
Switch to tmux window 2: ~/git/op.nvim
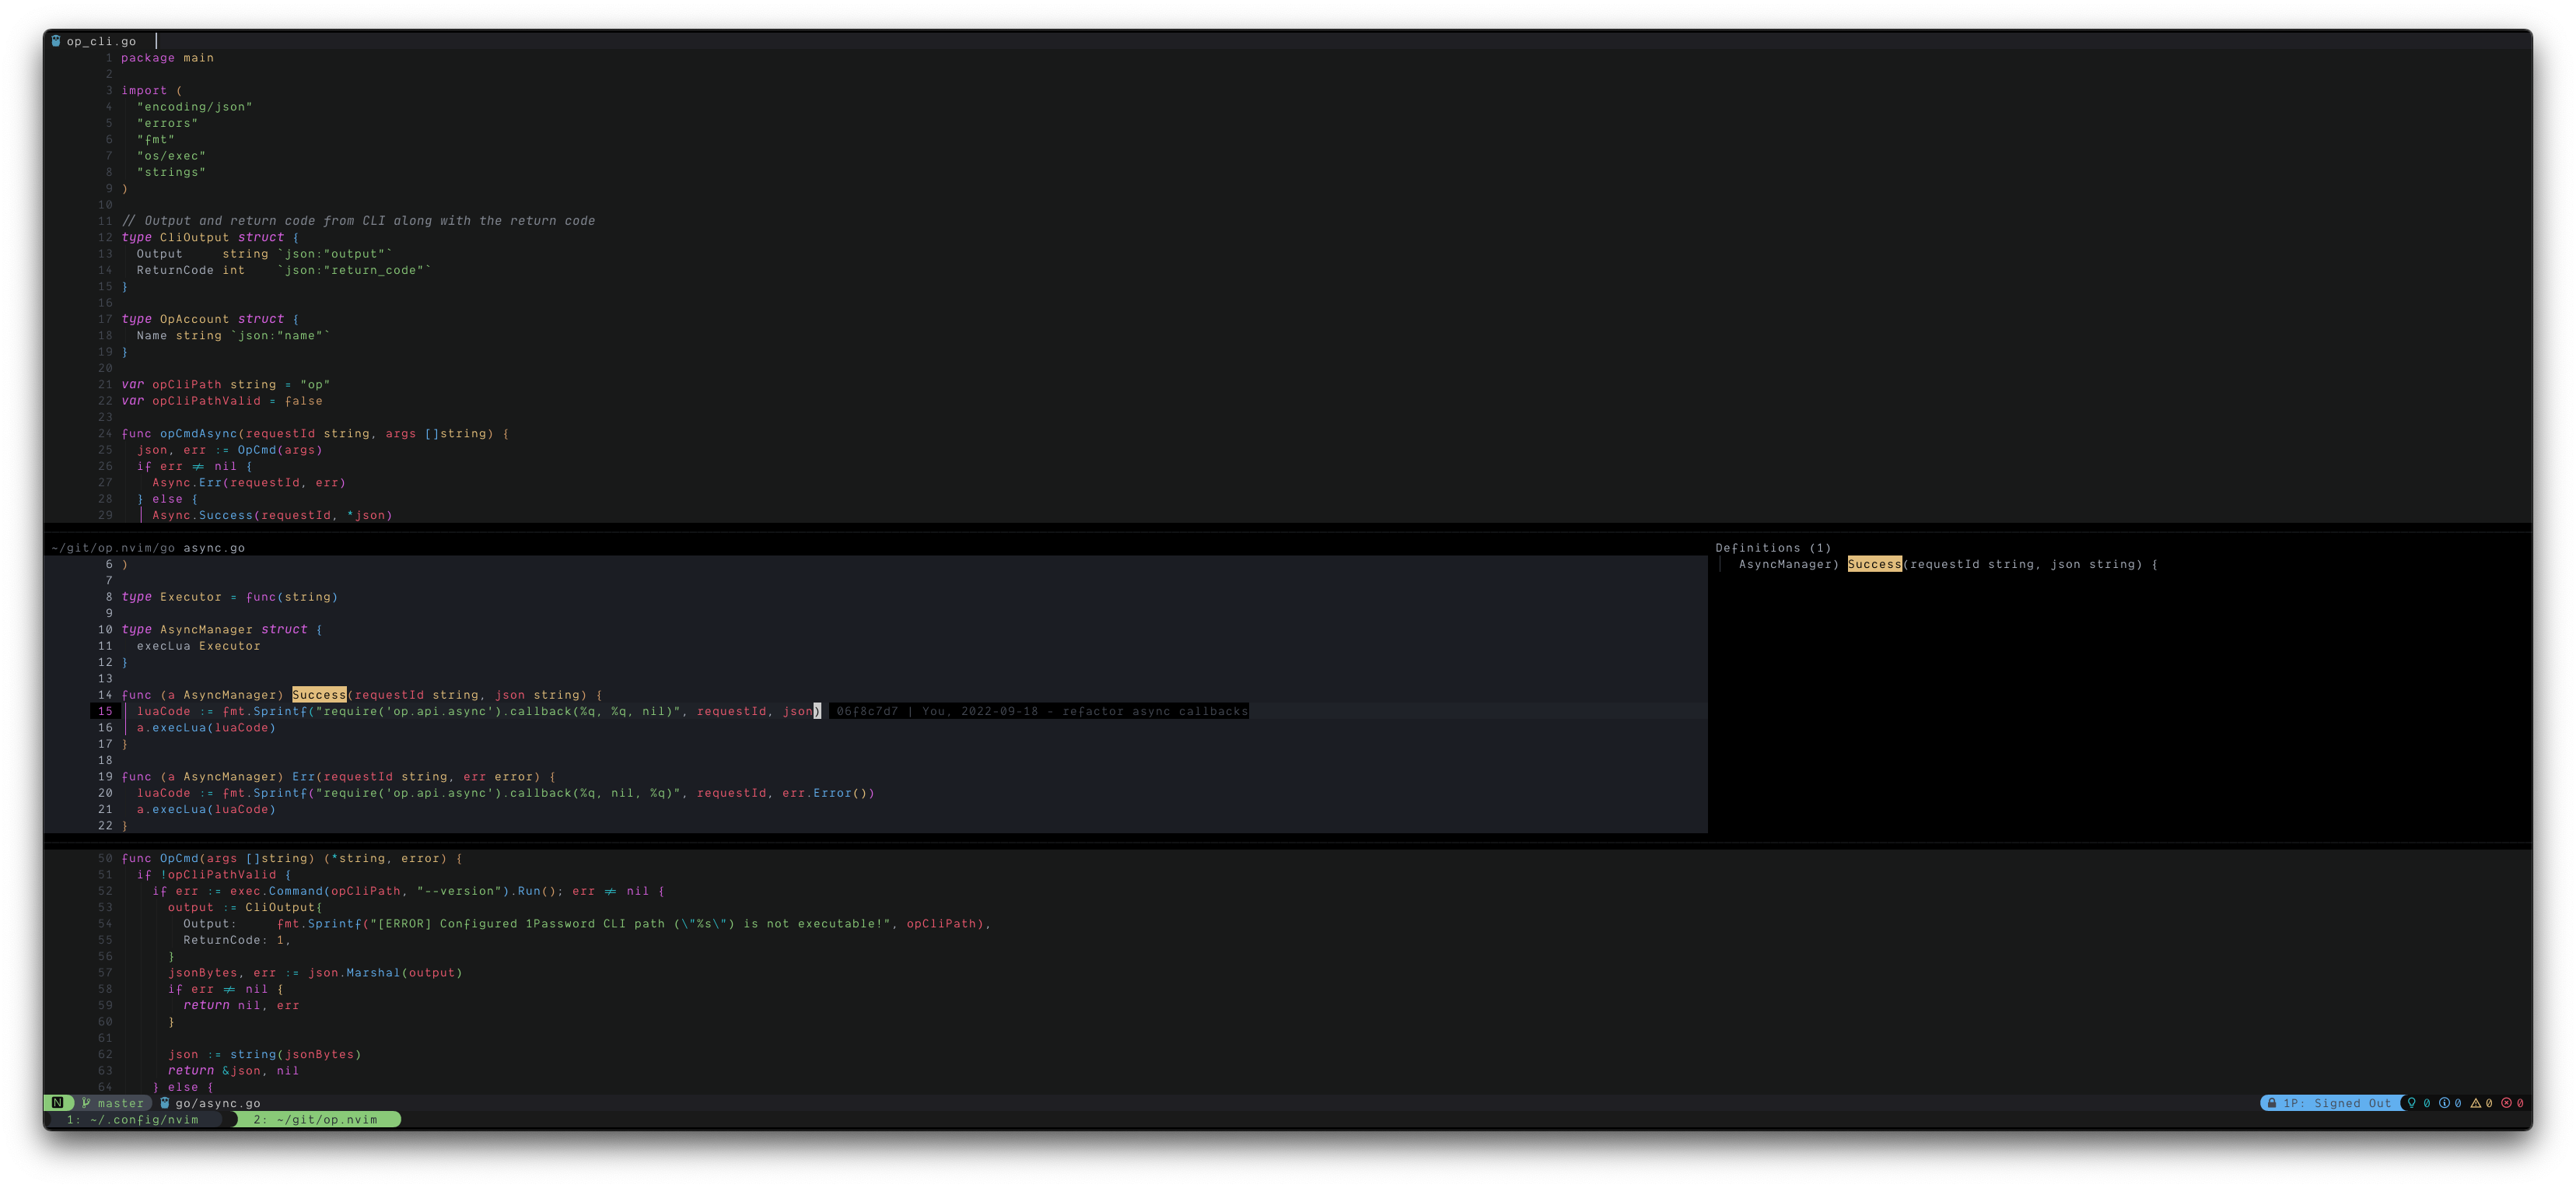(318, 1119)
